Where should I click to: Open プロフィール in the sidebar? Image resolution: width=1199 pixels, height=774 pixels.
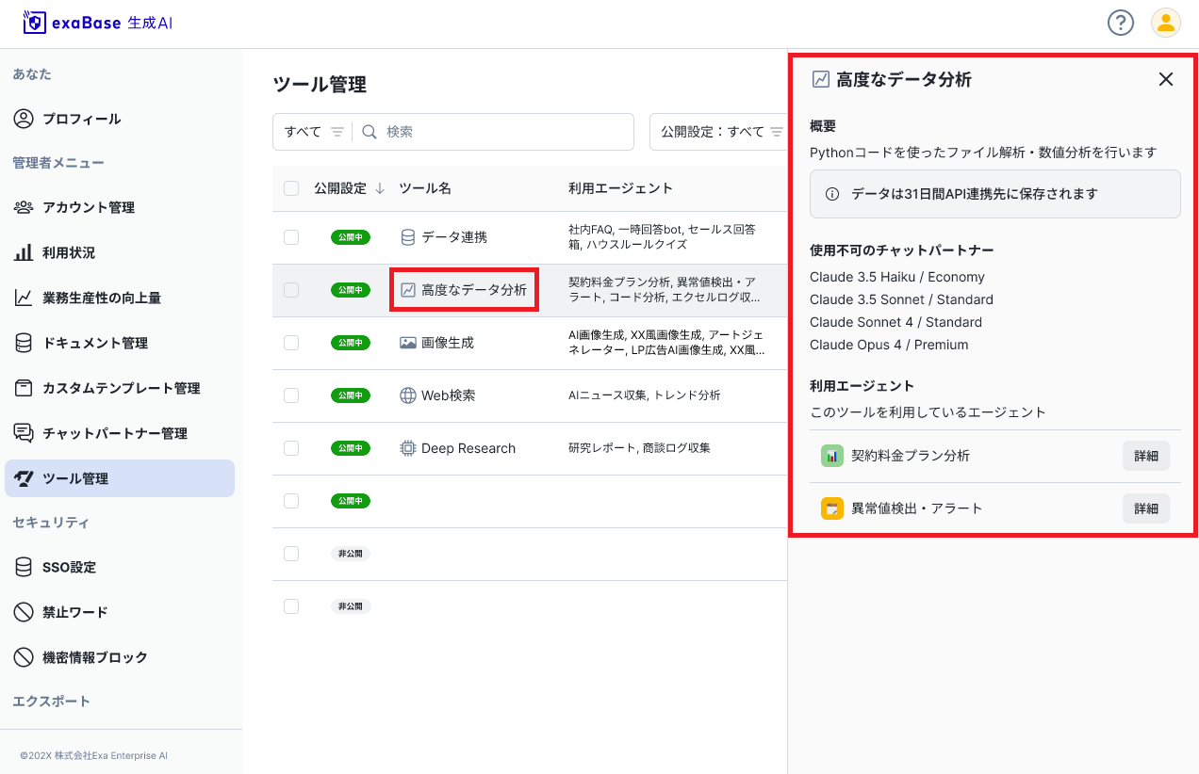(x=120, y=119)
